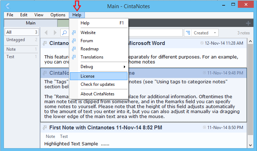
Task: Click the Website external link icon
Action: (74, 33)
